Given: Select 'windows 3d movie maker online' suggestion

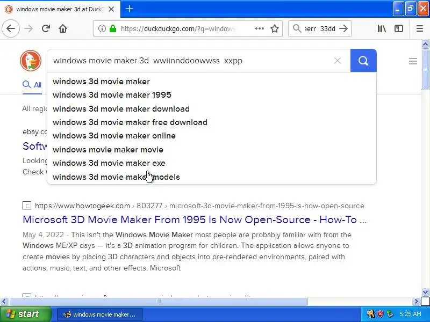Looking at the screenshot, I should pos(212,136).
